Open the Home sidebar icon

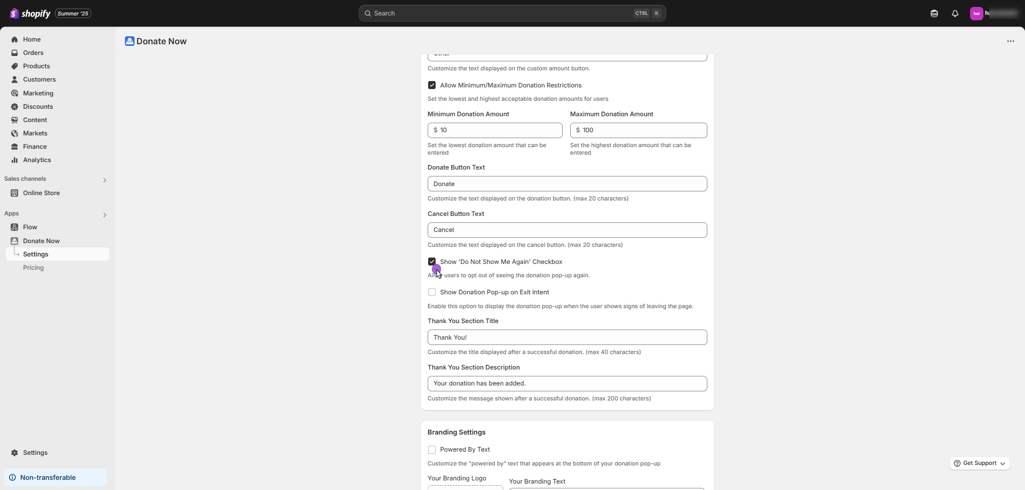(14, 39)
